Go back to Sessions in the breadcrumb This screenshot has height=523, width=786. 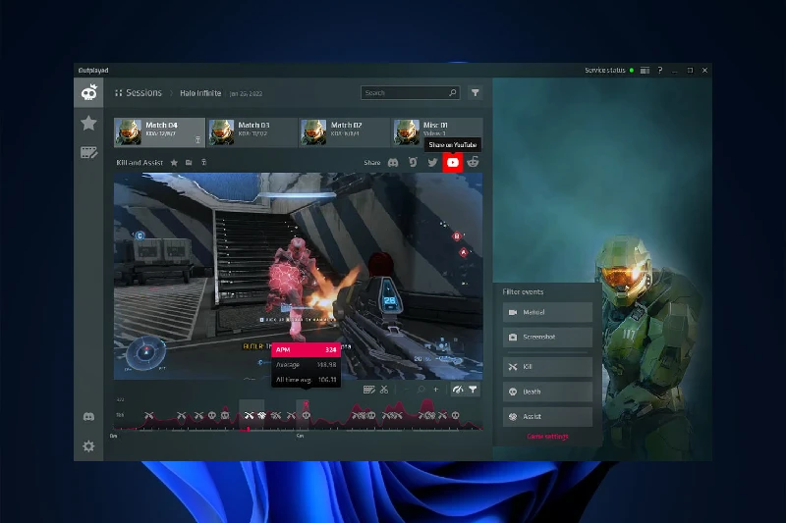pos(139,93)
